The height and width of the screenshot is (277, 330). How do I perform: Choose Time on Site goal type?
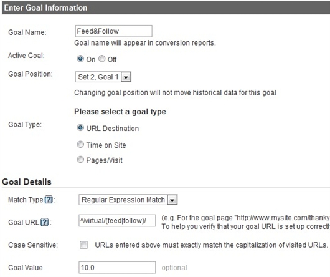80,144
